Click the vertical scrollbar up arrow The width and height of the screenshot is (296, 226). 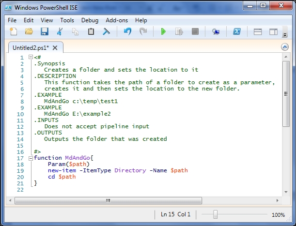(286, 57)
